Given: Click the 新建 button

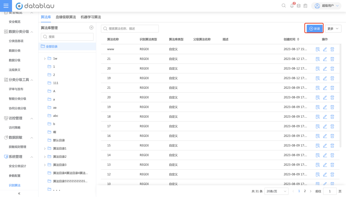Looking at the screenshot, I should coord(315,28).
